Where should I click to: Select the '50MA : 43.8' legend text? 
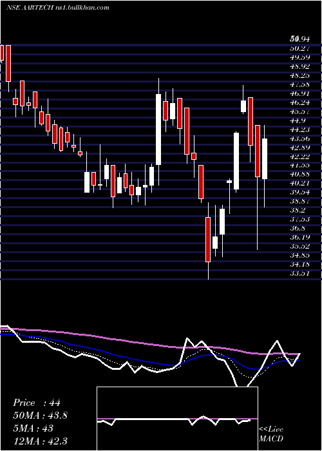[40, 416]
